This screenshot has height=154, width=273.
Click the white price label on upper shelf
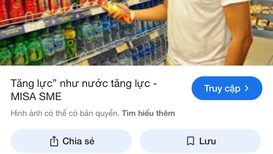(x=34, y=27)
